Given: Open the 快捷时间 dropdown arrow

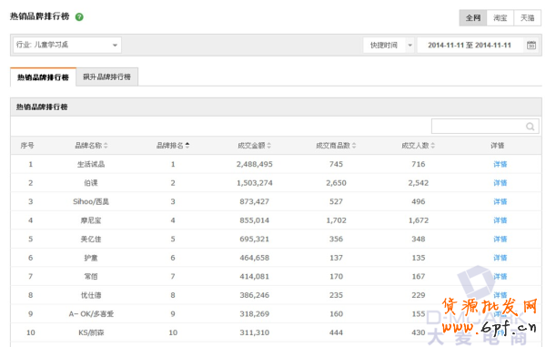Looking at the screenshot, I should tap(409, 46).
